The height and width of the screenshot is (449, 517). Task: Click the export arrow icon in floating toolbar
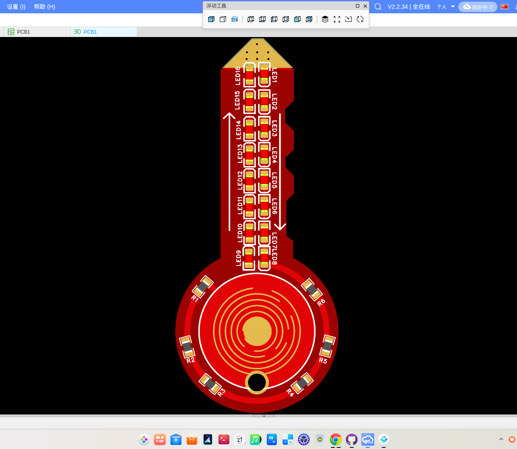pos(348,19)
